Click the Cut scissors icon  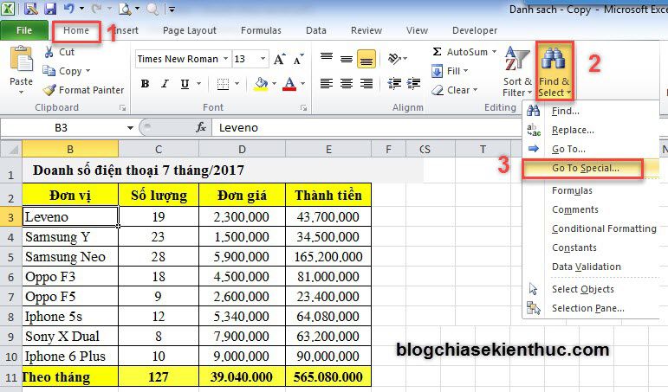coord(49,52)
